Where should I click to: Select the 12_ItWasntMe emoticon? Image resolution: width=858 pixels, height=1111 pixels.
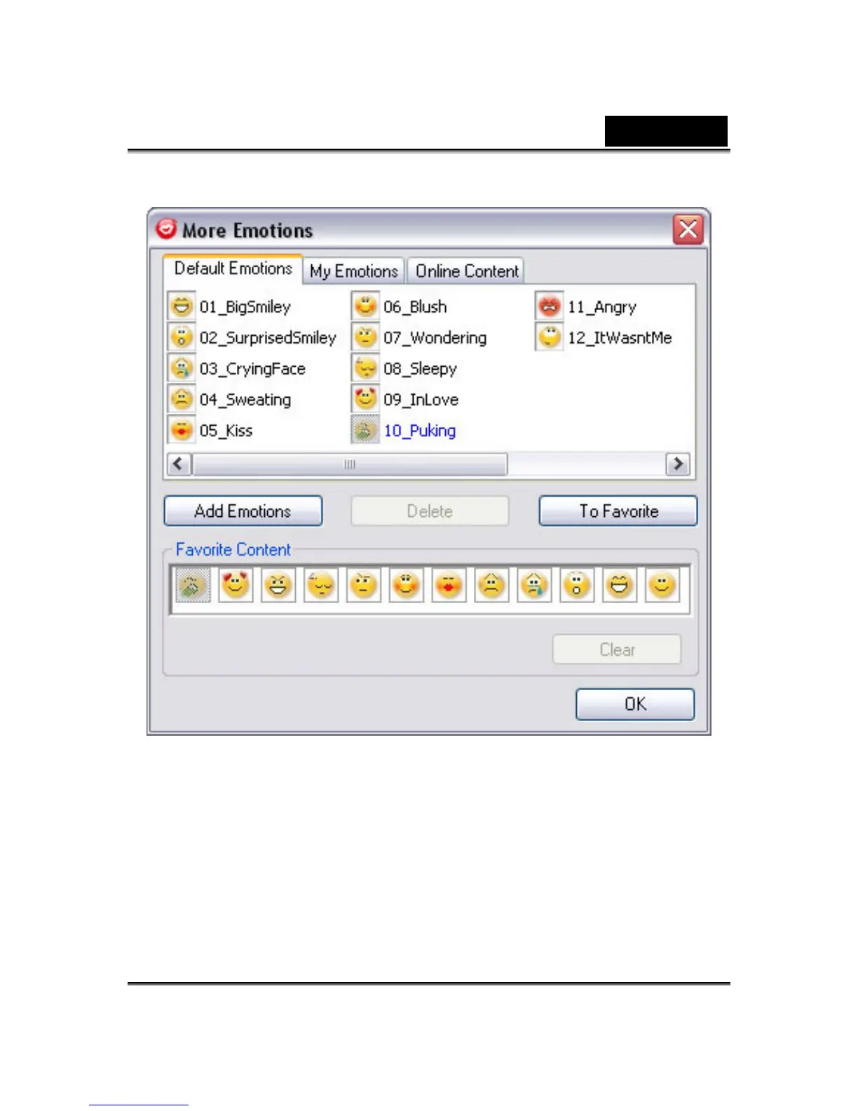tap(550, 337)
